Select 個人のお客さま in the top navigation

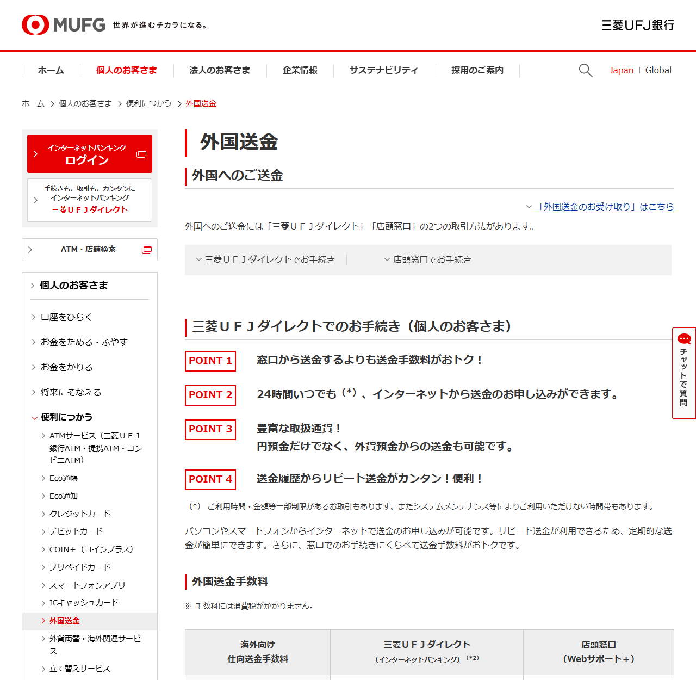127,70
